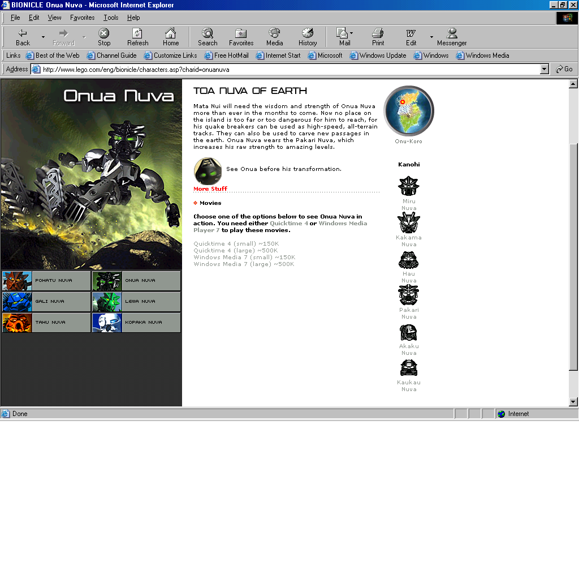
Task: Click the Onu-Koro island map globe
Action: click(x=409, y=111)
